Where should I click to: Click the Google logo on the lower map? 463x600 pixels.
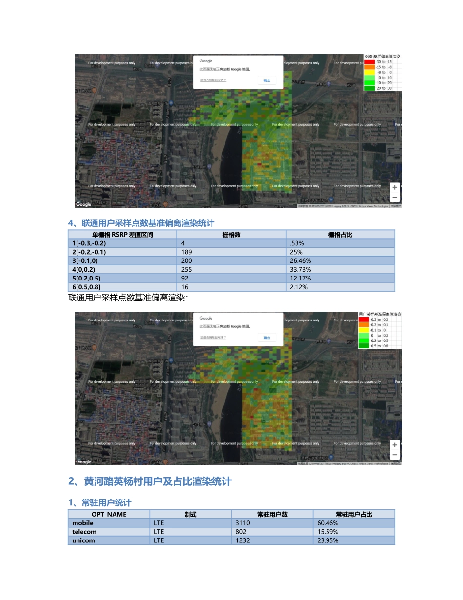[83, 461]
